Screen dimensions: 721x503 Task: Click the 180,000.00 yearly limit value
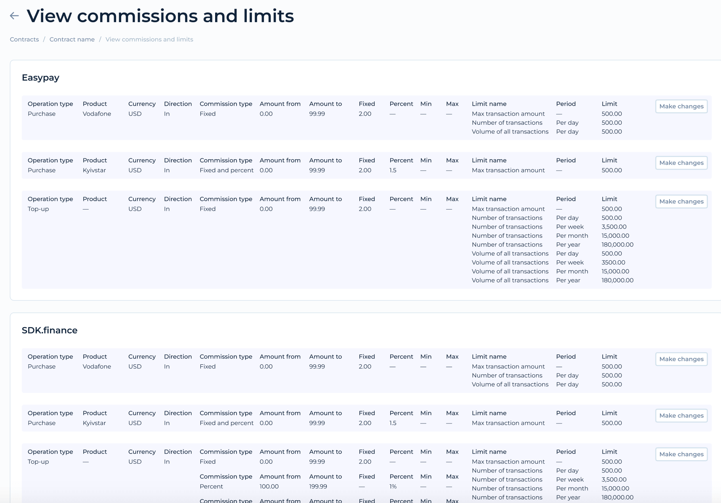coord(617,244)
